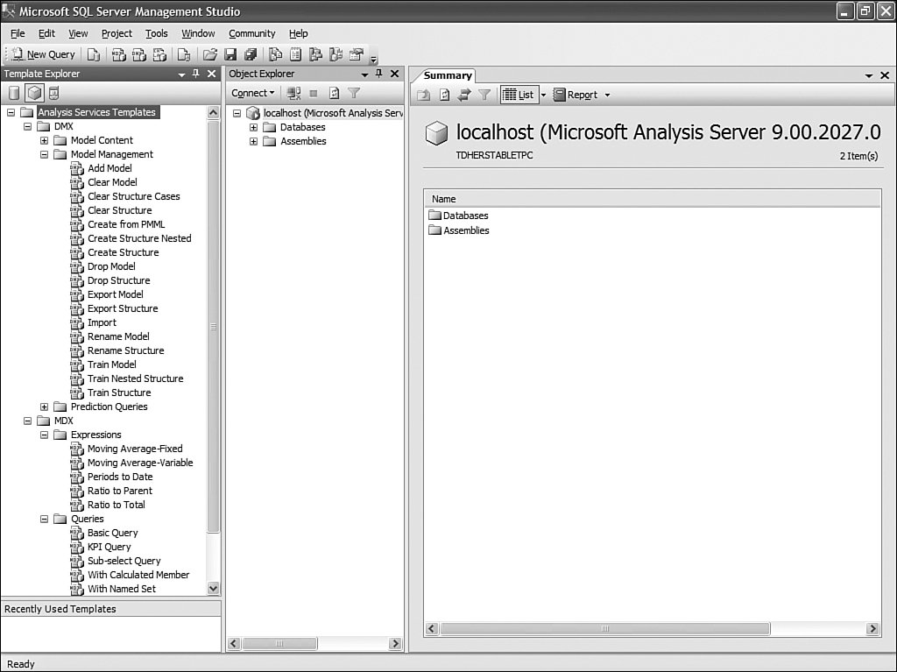Select the SQL Server templates cylinder icon
897x672 pixels.
pos(14,93)
